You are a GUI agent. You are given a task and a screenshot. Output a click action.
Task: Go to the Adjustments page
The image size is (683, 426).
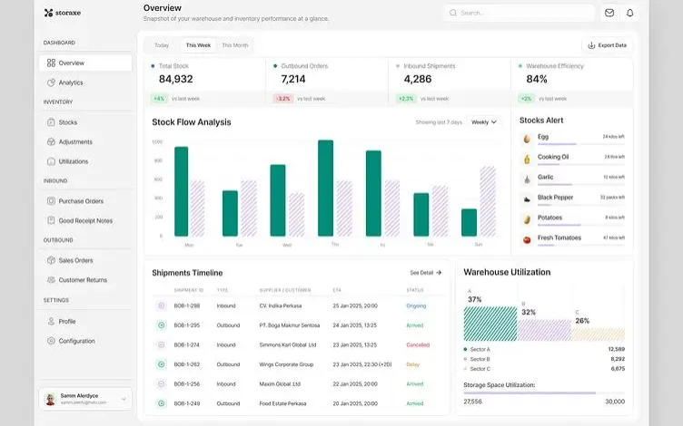point(85,141)
